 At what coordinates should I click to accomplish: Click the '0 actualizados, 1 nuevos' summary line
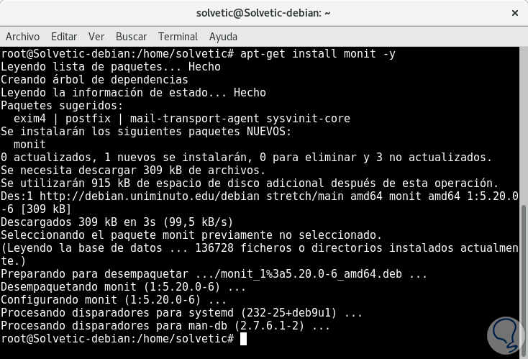pos(247,158)
